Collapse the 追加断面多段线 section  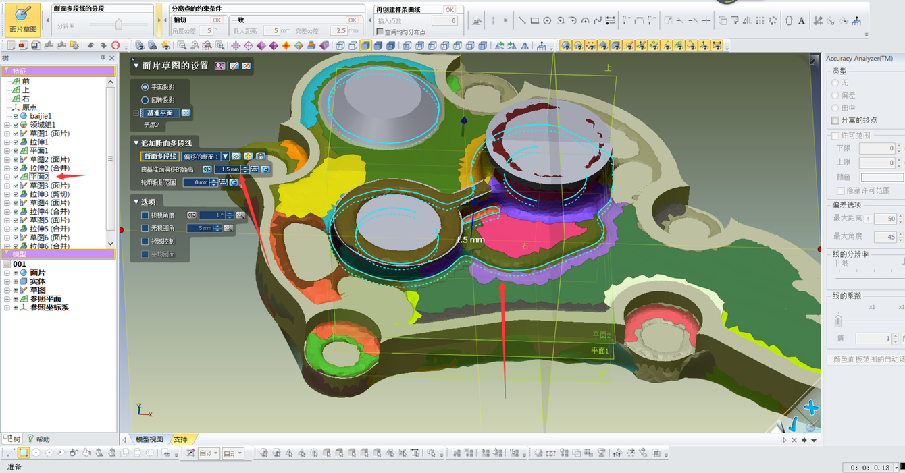point(136,143)
